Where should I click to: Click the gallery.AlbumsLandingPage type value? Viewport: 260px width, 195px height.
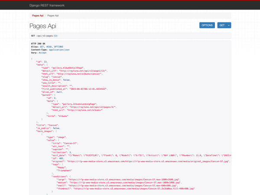click(x=79, y=104)
